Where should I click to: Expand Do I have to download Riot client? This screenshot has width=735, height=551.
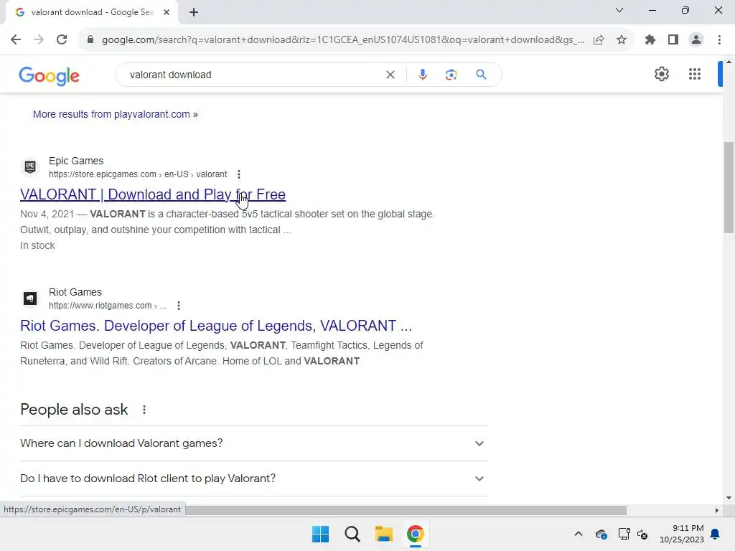254,479
